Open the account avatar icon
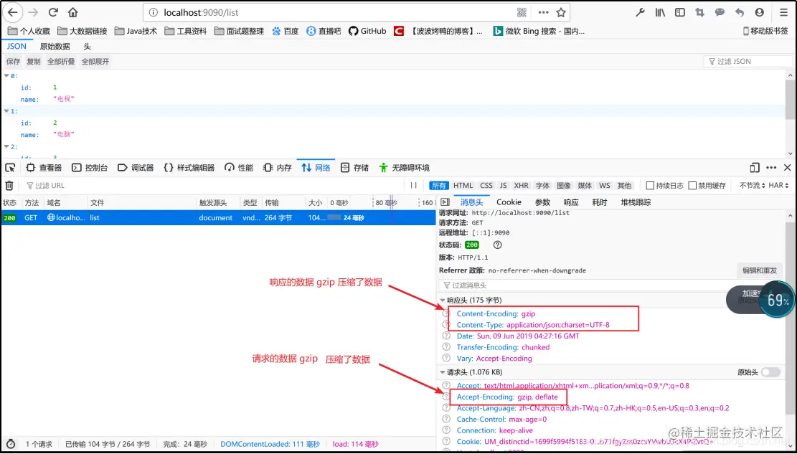The image size is (797, 454). 760,12
